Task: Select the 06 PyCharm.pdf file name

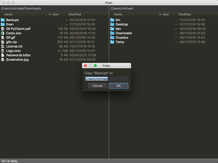Action: (18, 29)
